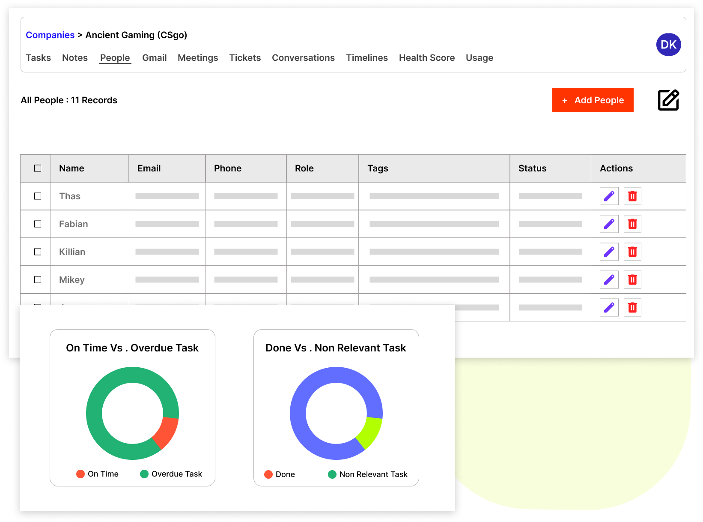Switch to the Tickets tab

click(x=245, y=58)
